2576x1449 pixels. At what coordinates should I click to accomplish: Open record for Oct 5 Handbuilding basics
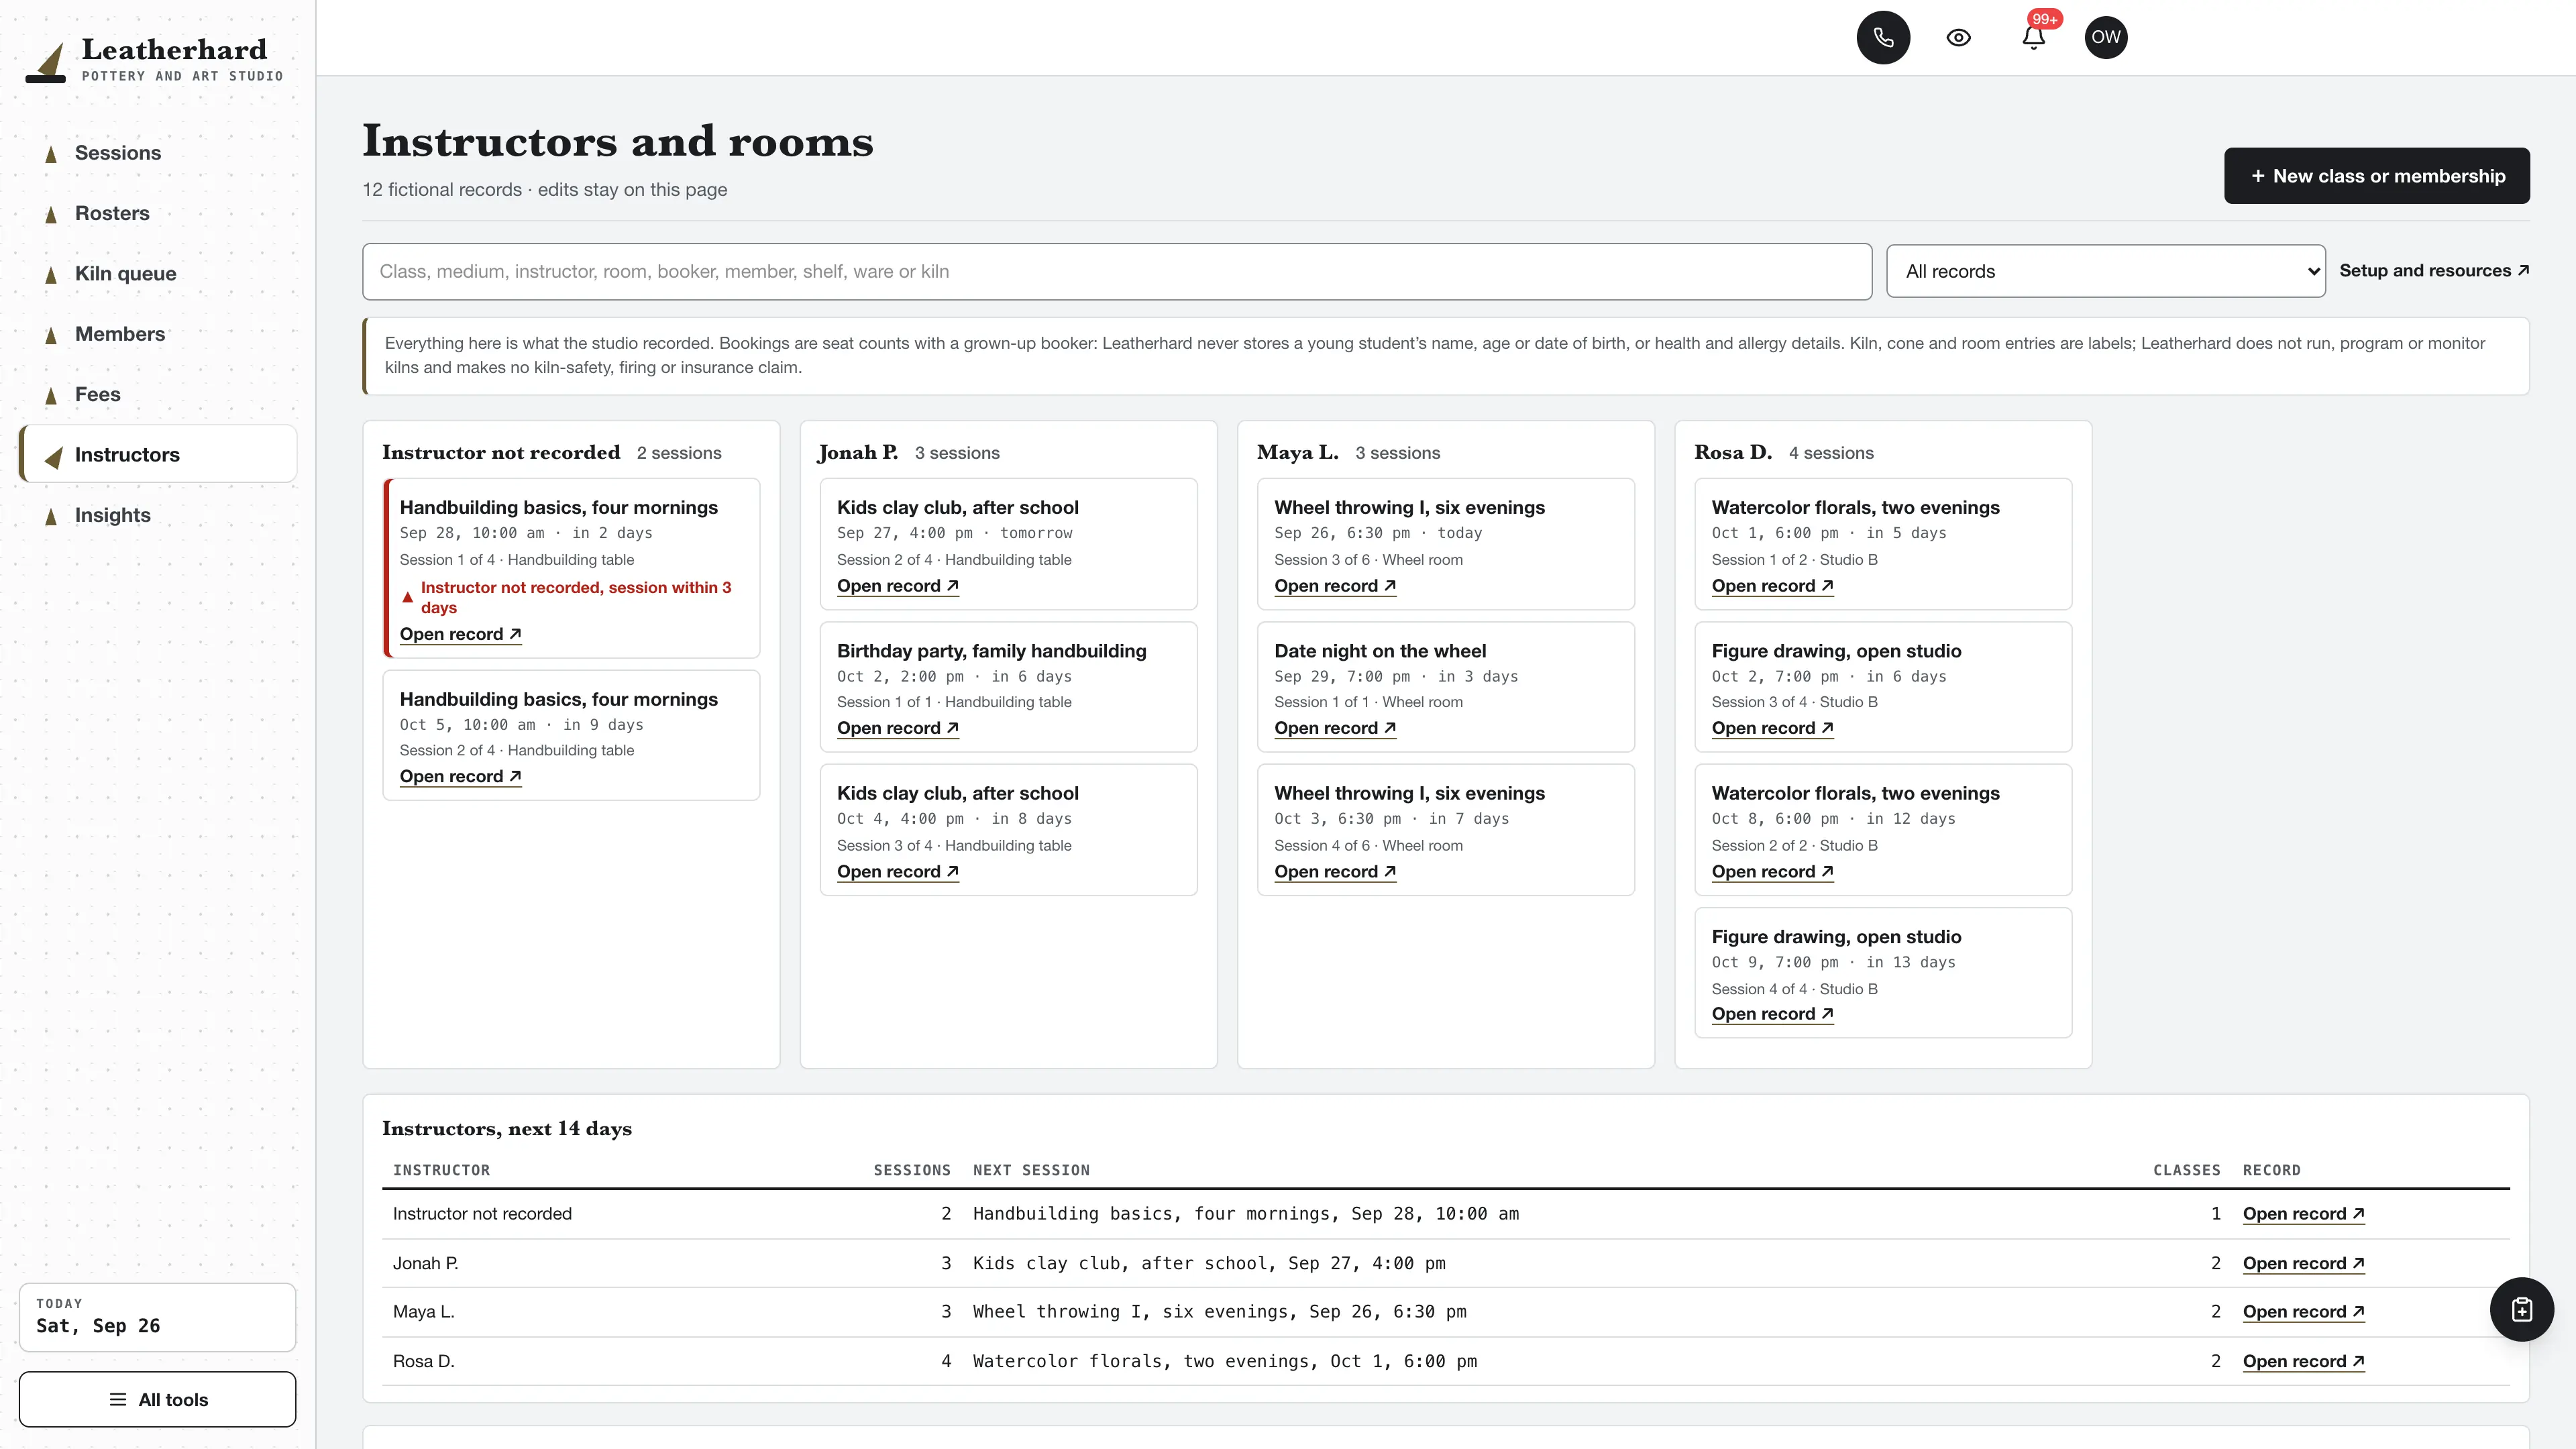(x=460, y=776)
